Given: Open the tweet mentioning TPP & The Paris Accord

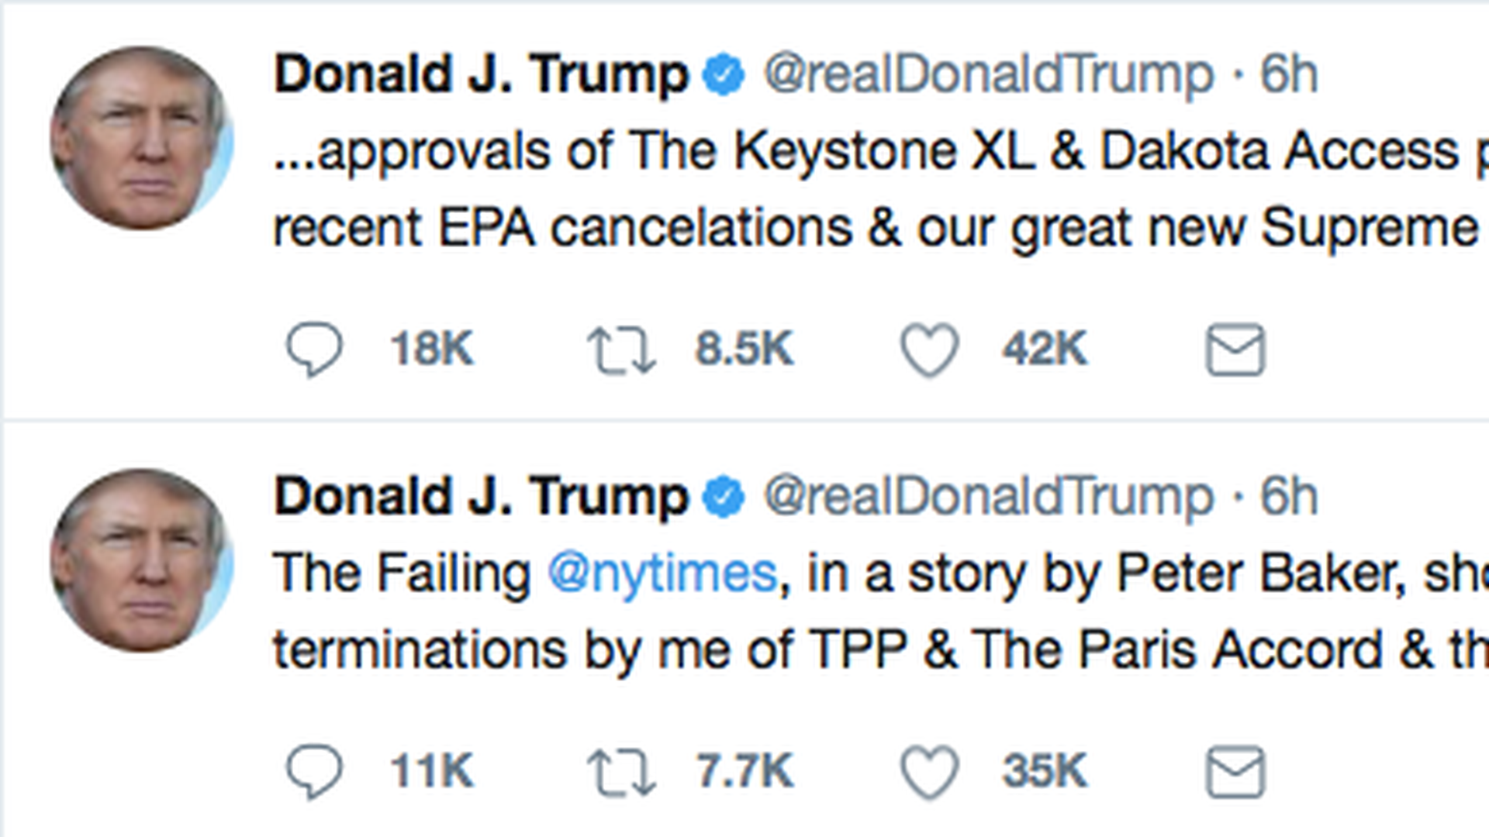Looking at the screenshot, I should pyautogui.click(x=853, y=651).
